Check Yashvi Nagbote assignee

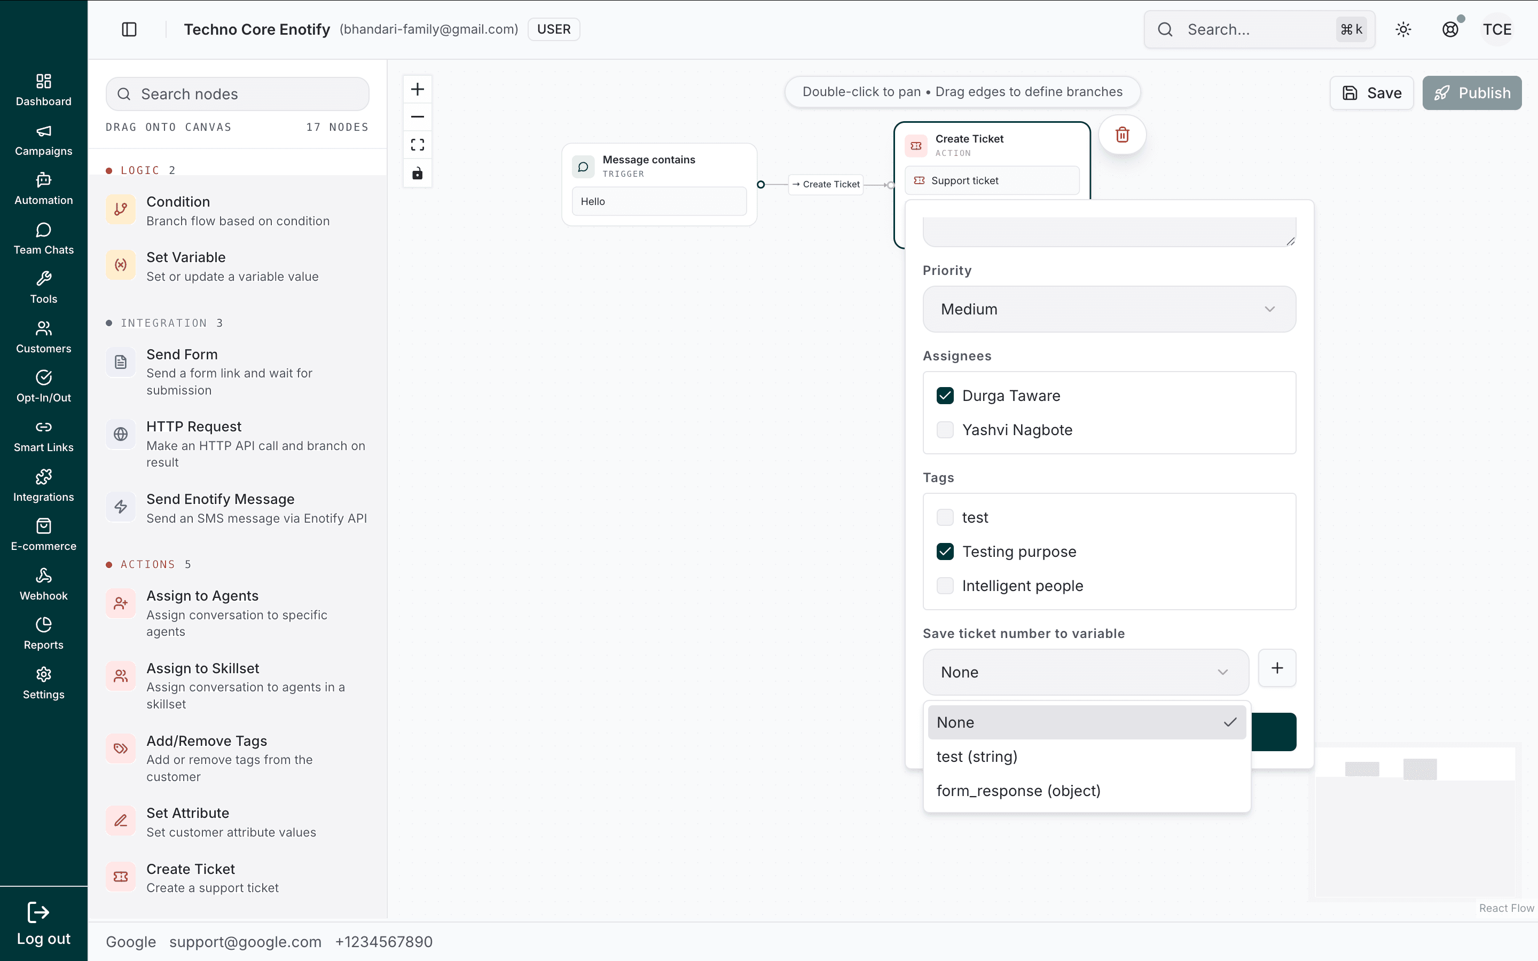pos(945,430)
